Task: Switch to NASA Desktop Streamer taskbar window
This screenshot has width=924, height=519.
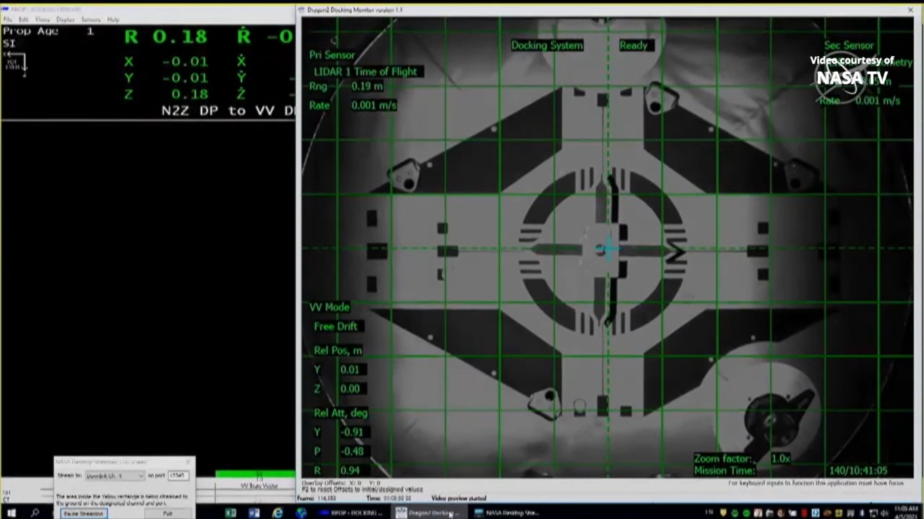Action: tap(507, 513)
